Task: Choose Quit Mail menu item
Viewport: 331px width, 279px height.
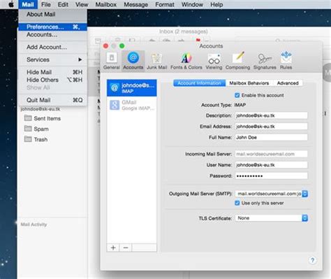Action: pos(53,100)
